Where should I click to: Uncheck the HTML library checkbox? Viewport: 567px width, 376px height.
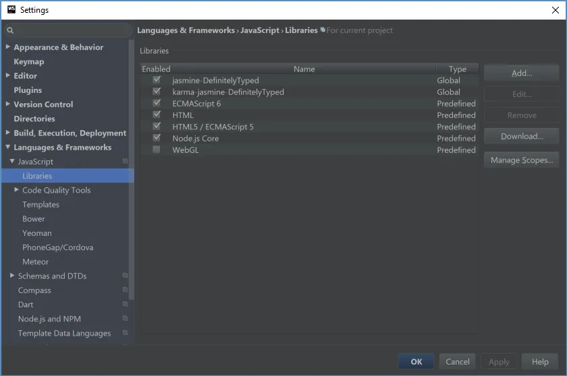click(x=157, y=115)
